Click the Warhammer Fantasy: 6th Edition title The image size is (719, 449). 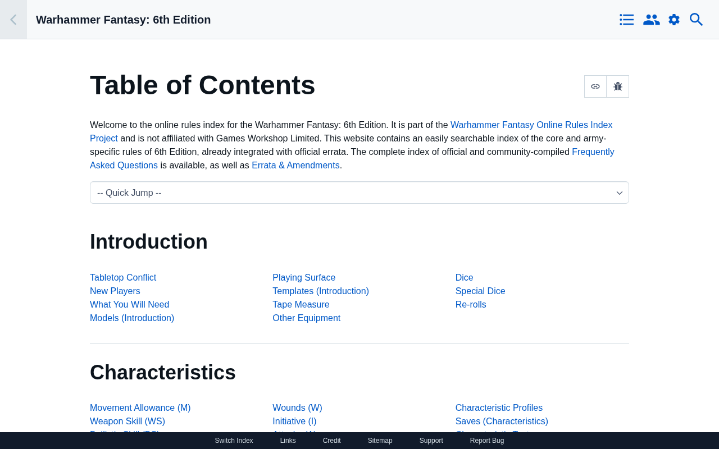click(124, 20)
